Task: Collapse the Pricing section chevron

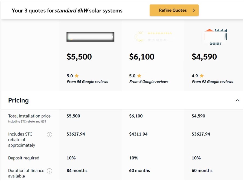Action: pos(237,101)
